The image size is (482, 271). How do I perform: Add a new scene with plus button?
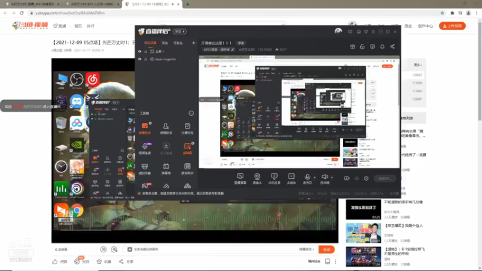193,43
